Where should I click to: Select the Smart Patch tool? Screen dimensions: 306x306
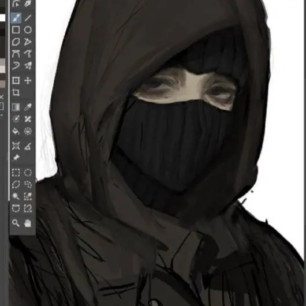tap(28, 119)
